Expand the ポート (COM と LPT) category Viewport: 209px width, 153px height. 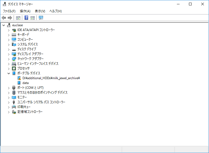(x=9, y=88)
